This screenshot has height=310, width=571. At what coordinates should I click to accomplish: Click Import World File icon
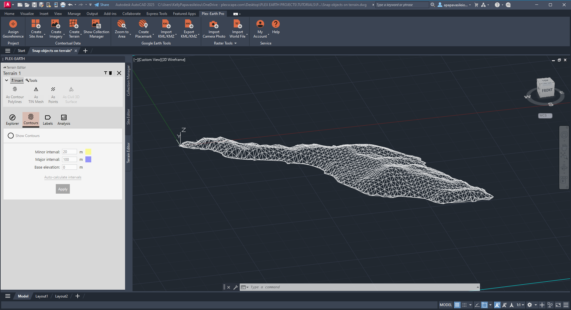click(237, 24)
